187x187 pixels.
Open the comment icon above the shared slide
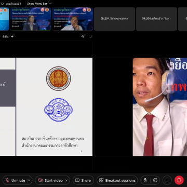tap(90, 36)
